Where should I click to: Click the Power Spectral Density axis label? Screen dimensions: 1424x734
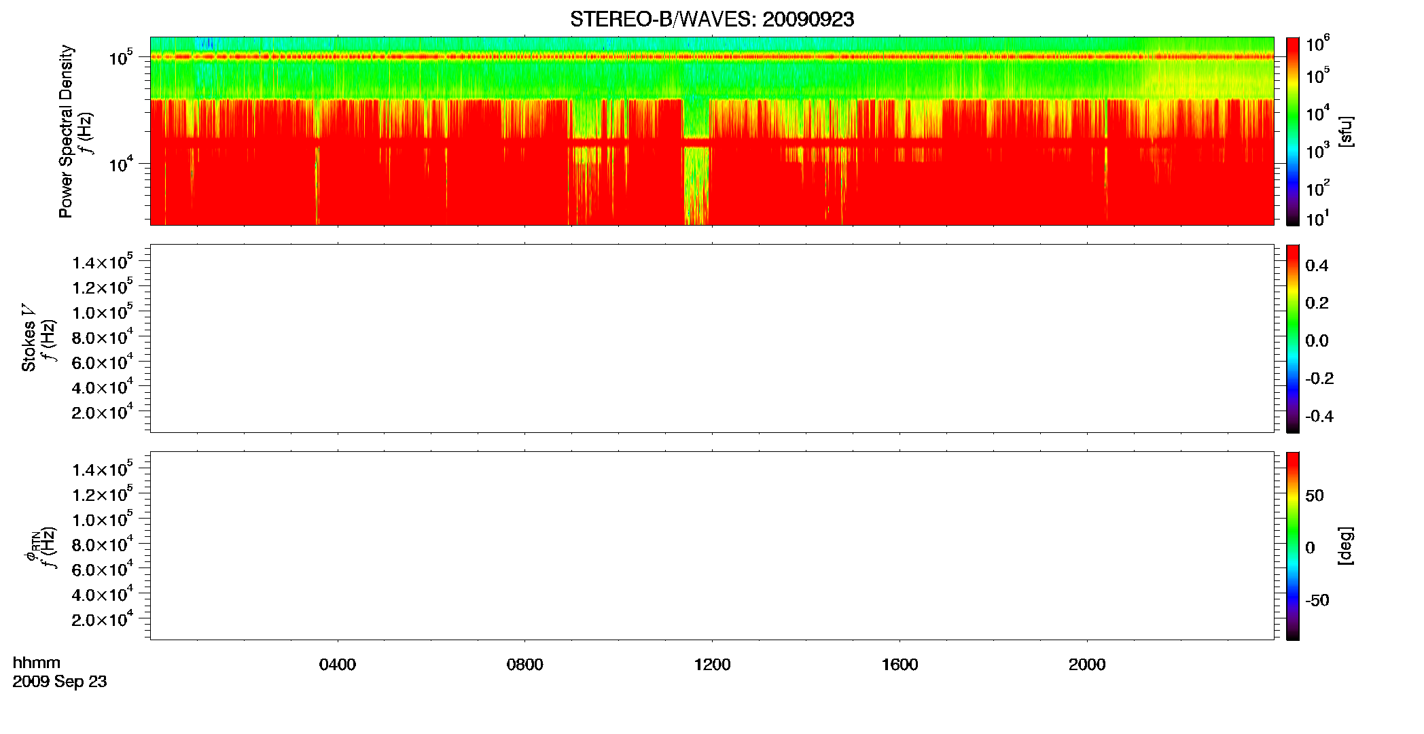[x=66, y=131]
